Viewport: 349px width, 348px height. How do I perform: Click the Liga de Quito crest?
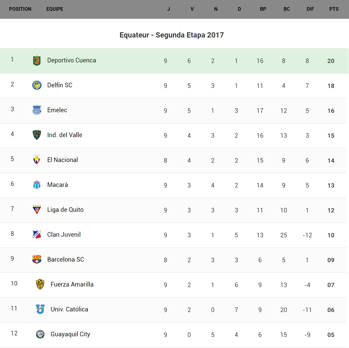coord(37,210)
